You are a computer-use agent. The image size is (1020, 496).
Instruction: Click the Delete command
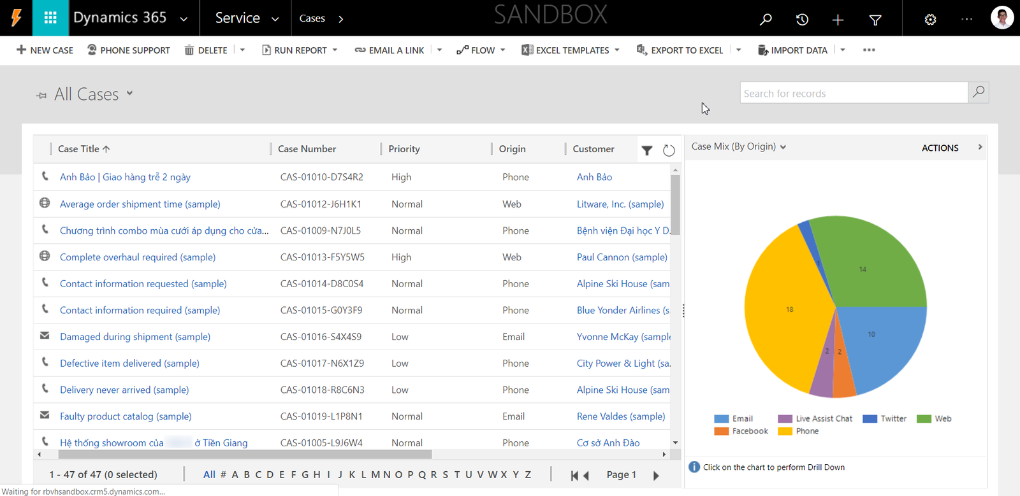[206, 50]
